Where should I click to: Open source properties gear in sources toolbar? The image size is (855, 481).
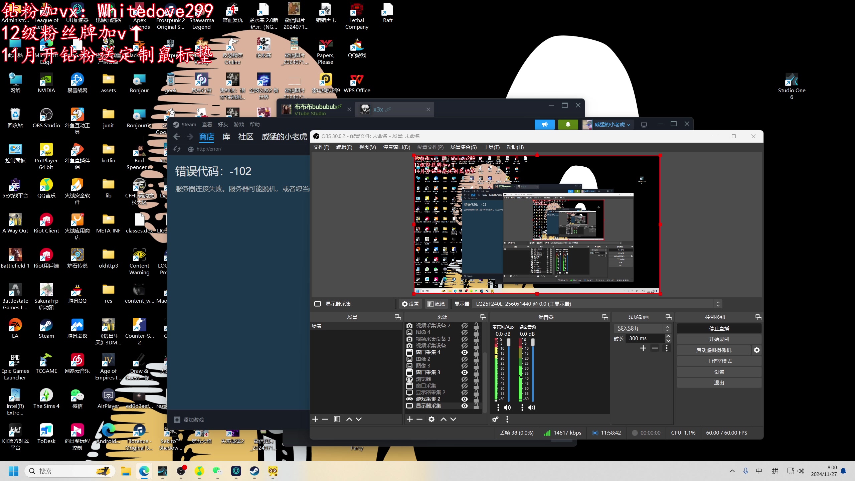coord(432,419)
